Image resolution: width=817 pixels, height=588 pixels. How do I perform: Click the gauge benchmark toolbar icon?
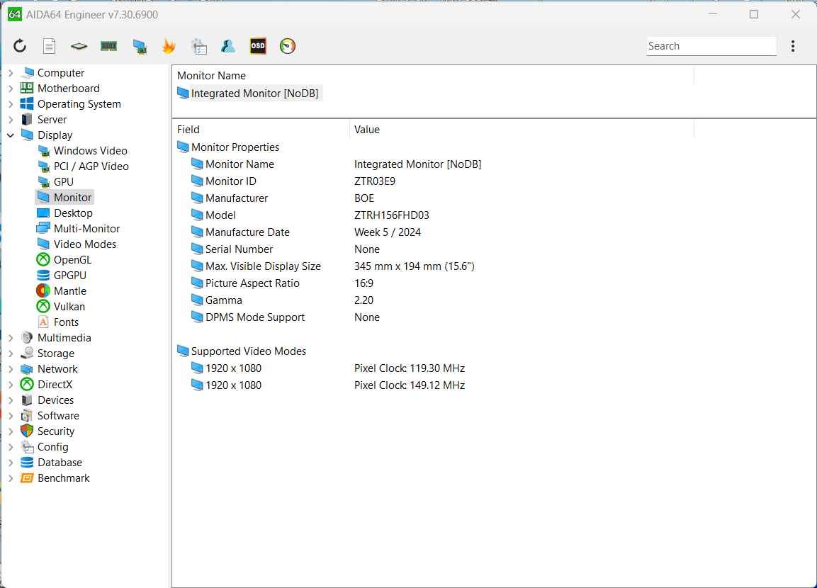point(288,47)
